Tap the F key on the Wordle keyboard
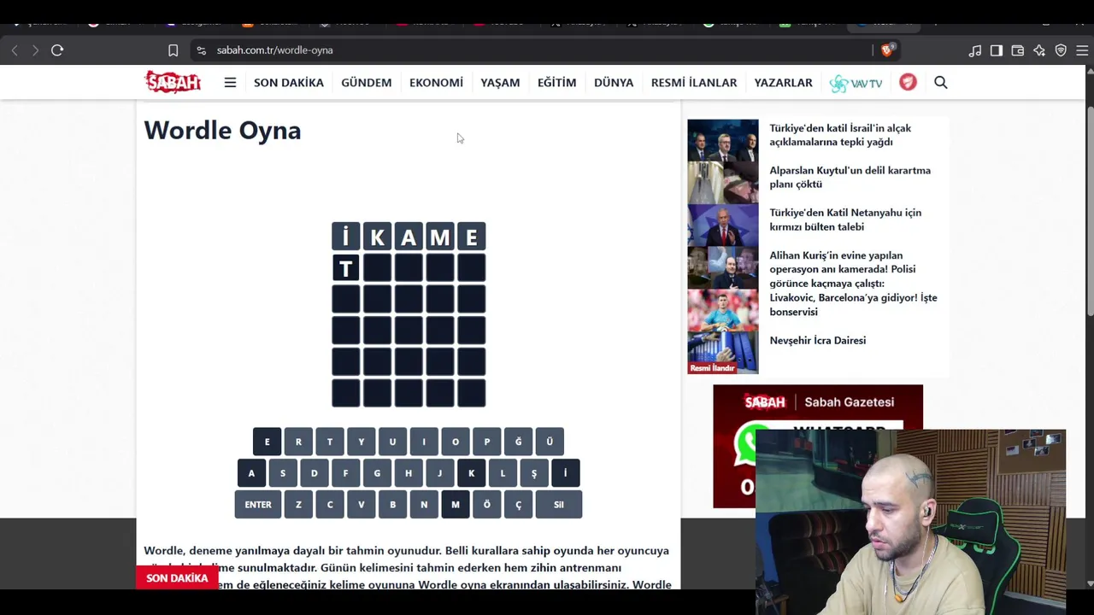The height and width of the screenshot is (615, 1094). 345,473
